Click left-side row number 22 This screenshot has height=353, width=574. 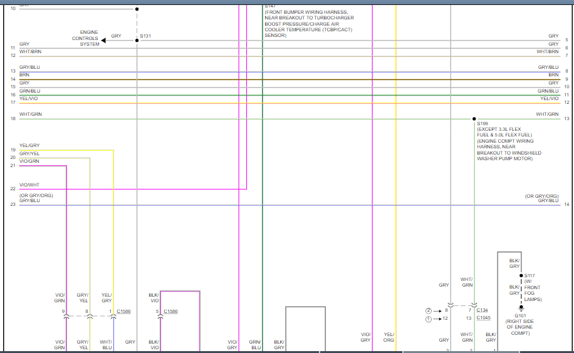pos(13,189)
